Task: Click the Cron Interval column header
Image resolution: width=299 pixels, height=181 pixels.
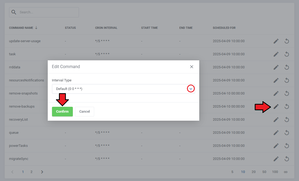Action: tap(106, 28)
